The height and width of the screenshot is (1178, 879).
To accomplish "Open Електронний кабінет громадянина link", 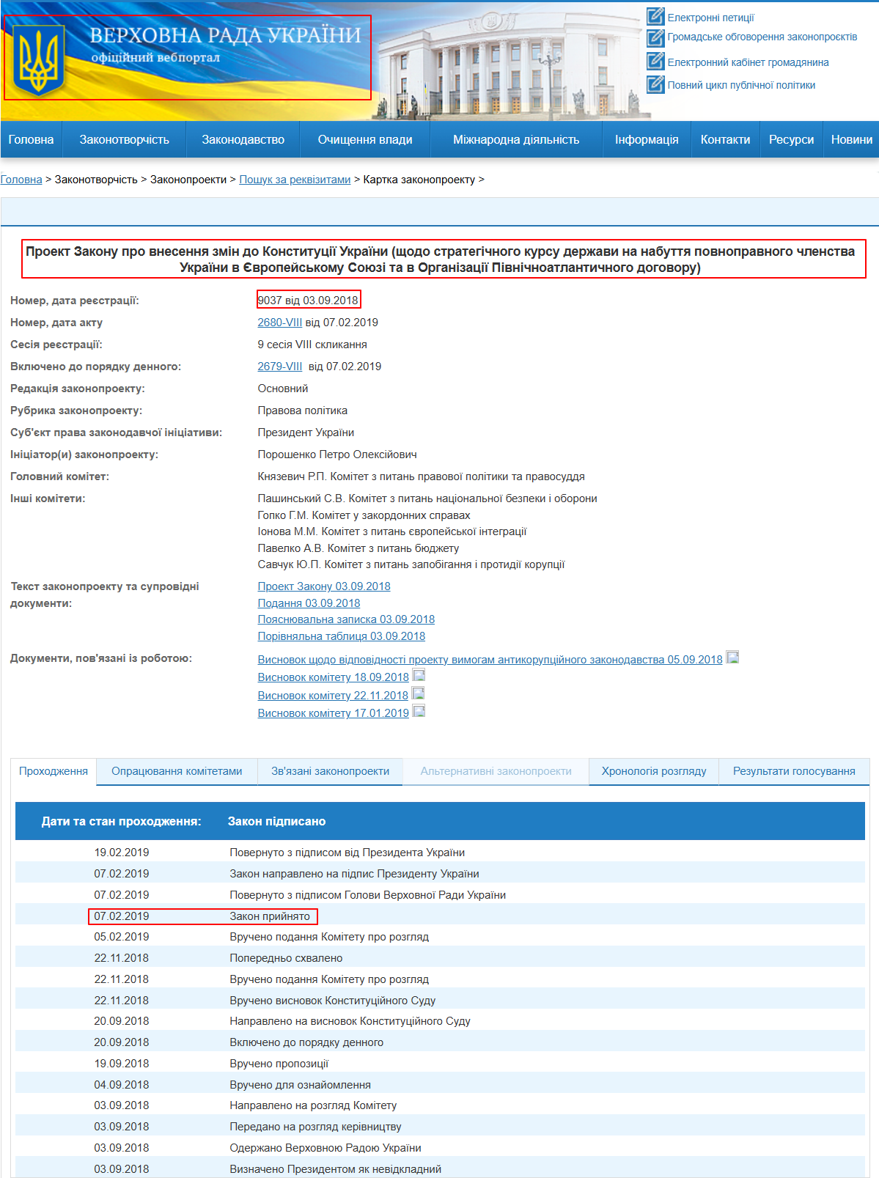I will click(748, 62).
